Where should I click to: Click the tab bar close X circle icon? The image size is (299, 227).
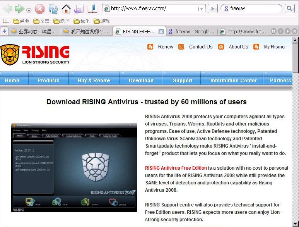point(294,31)
